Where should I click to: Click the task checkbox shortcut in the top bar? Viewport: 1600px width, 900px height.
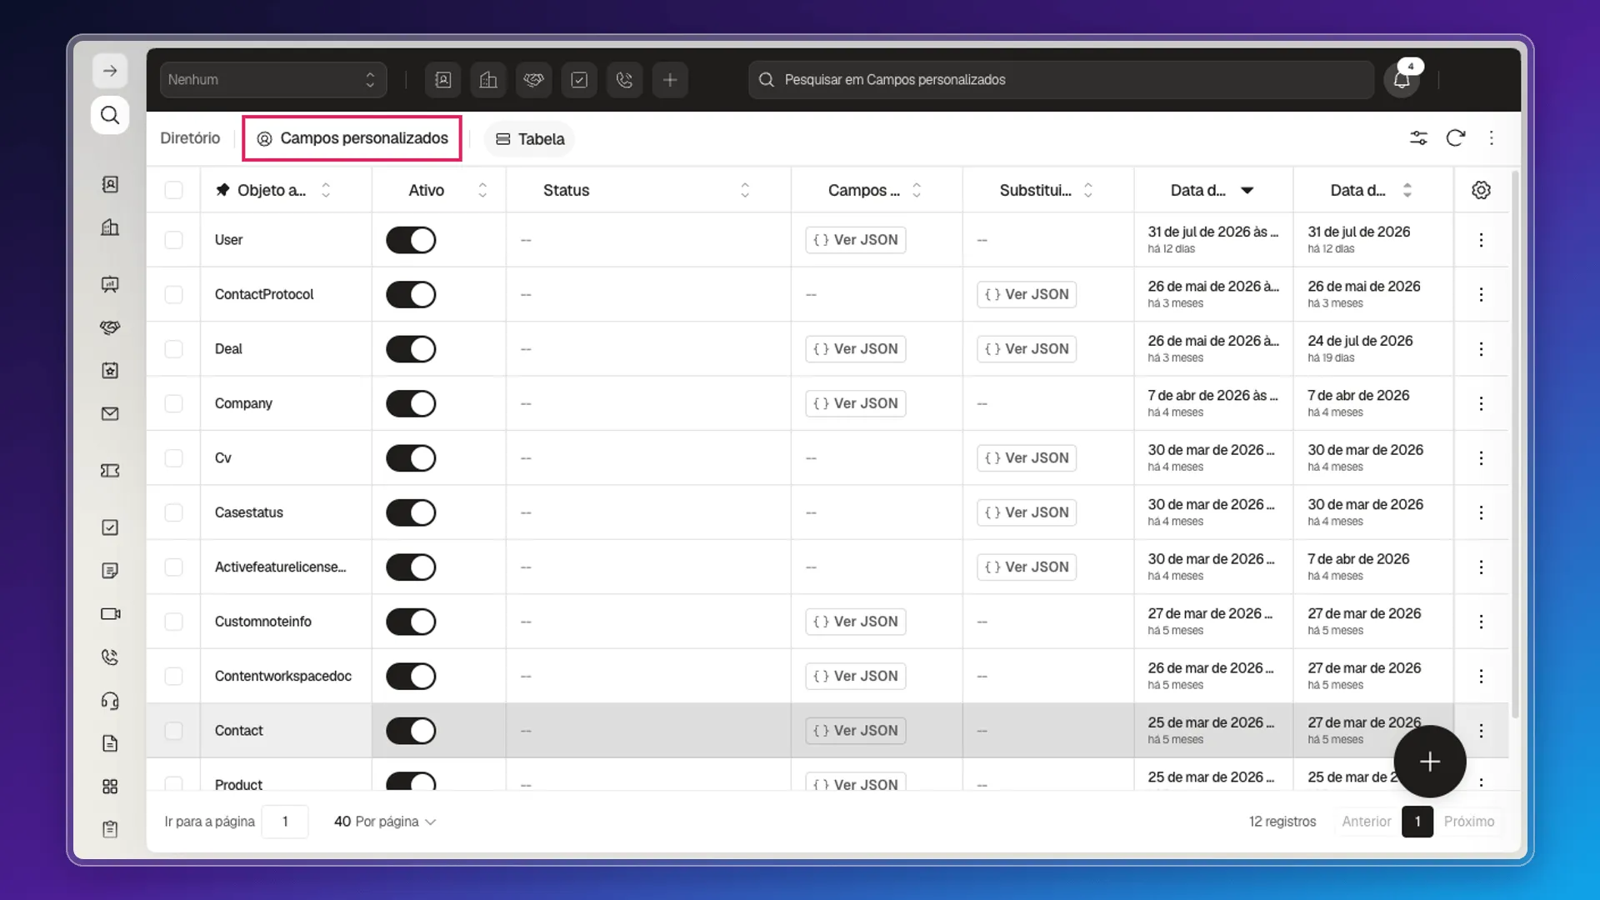click(x=579, y=80)
